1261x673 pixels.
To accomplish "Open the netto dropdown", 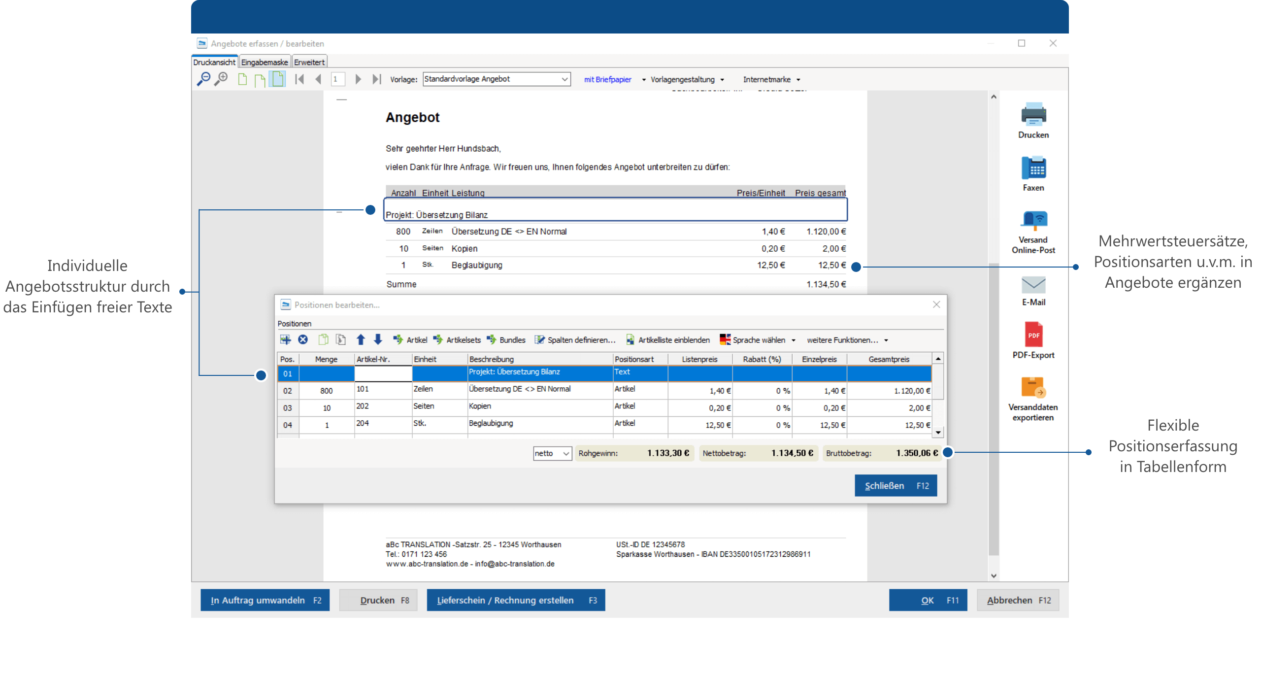I will (x=552, y=453).
